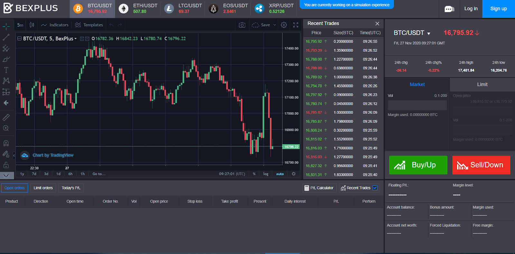Open the candlestick chart style picker
Image resolution: width=515 pixels, height=254 pixels.
click(x=32, y=25)
